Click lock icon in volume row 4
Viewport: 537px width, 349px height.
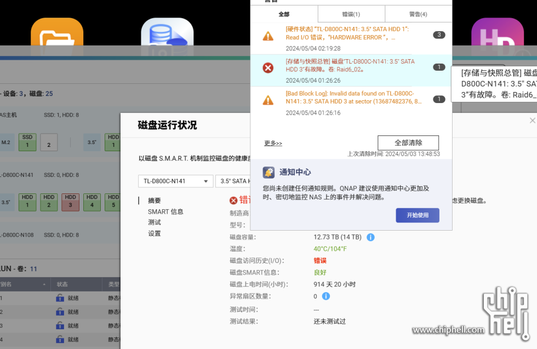[60, 339]
